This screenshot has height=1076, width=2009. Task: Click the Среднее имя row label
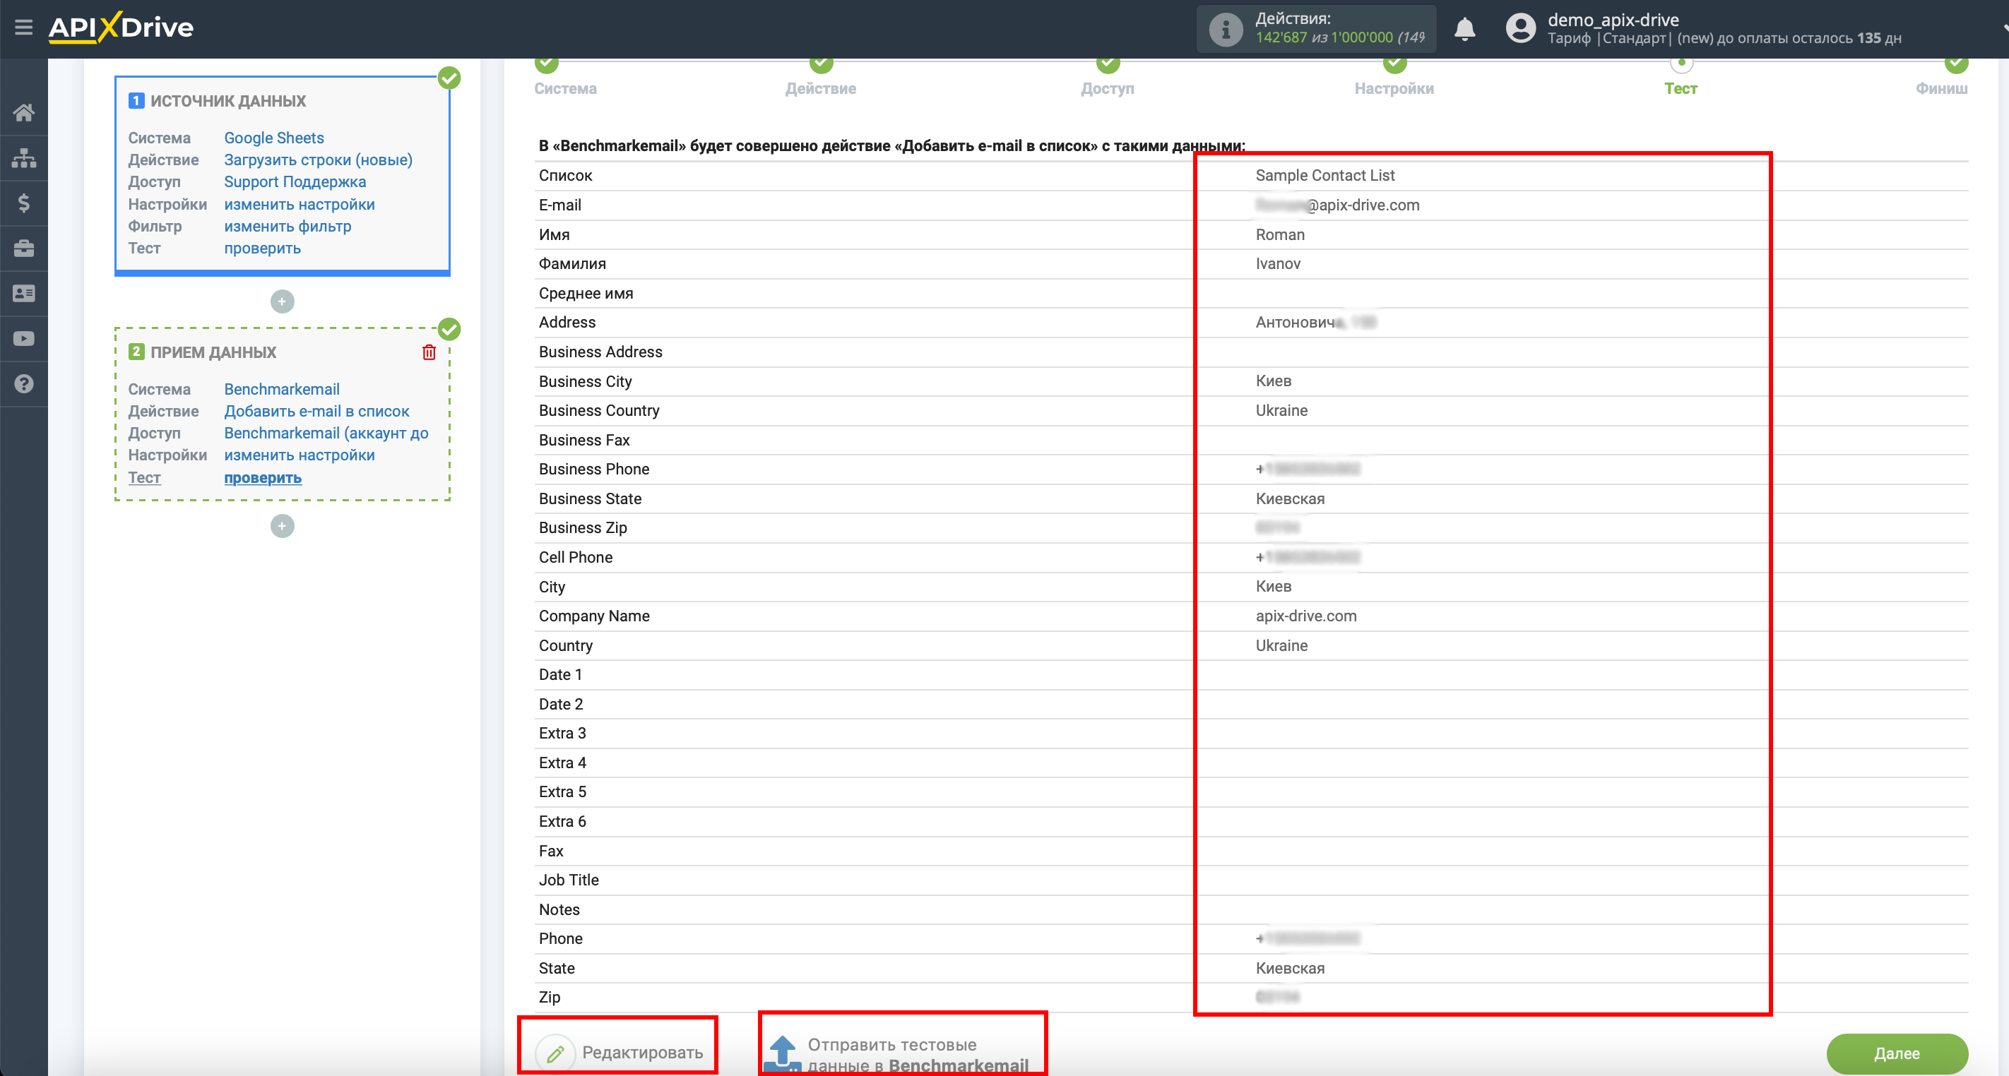click(586, 293)
